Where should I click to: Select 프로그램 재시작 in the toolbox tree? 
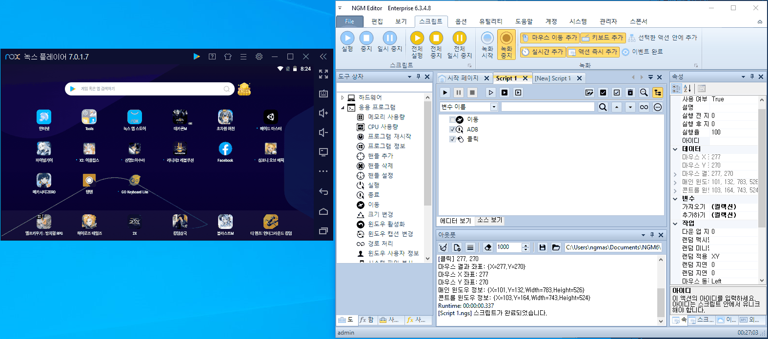coord(389,136)
